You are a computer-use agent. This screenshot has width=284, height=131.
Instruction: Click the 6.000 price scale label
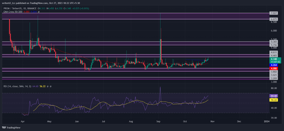[273, 31]
